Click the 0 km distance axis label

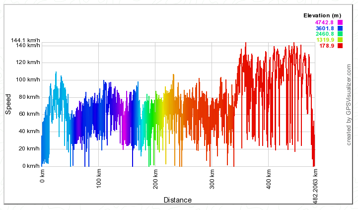pos(42,176)
